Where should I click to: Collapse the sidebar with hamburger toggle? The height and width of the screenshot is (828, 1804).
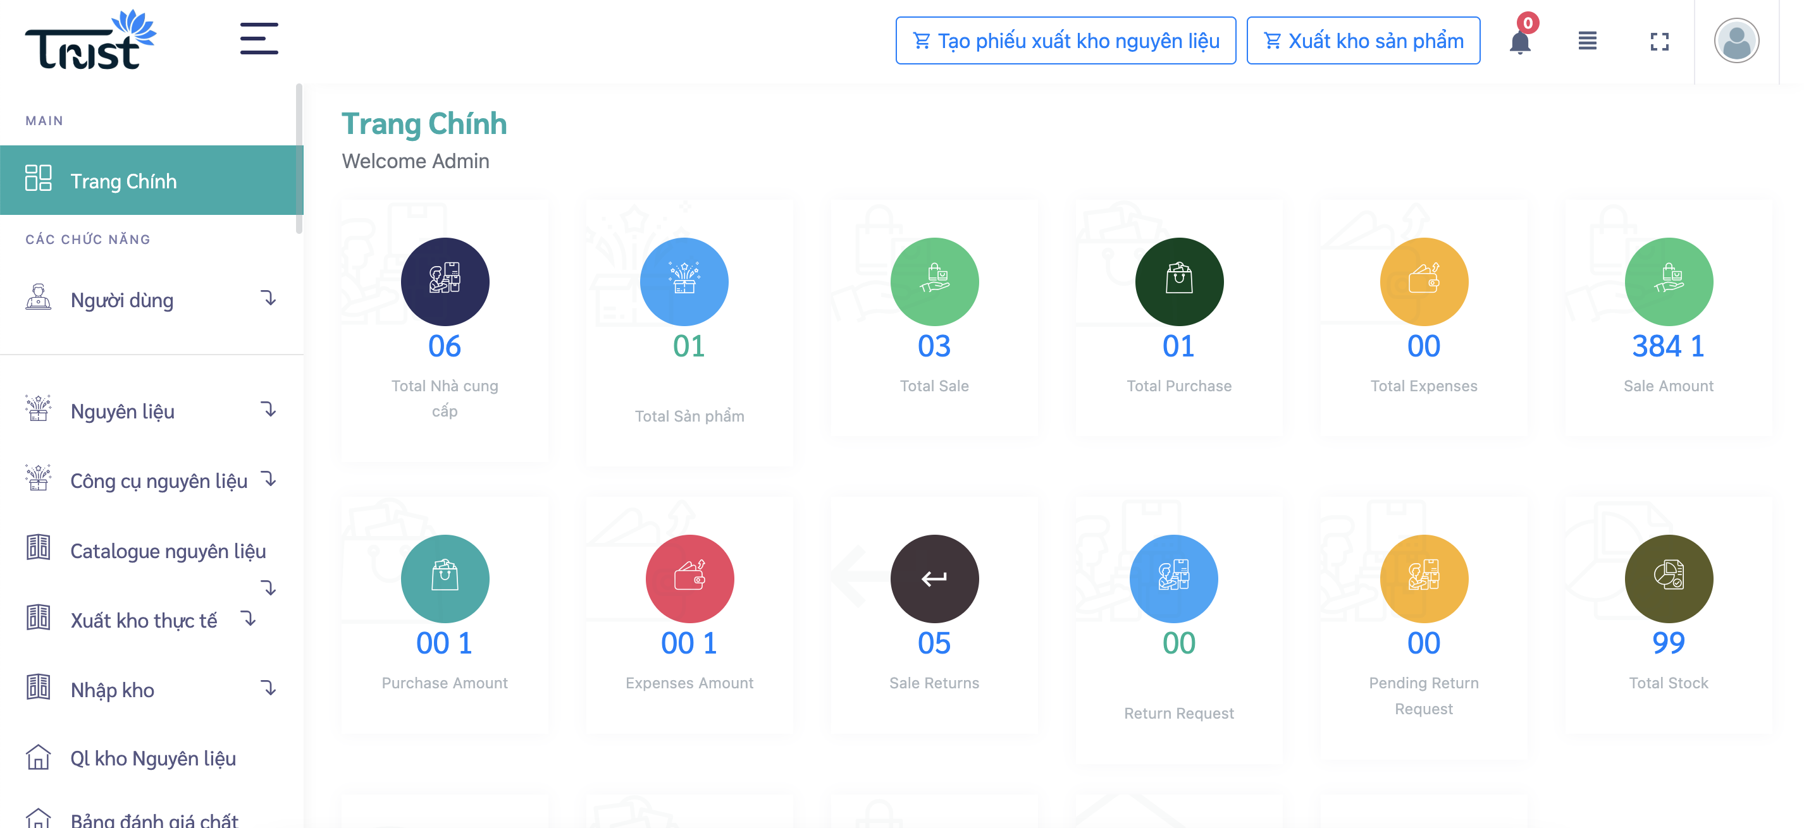coord(259,39)
